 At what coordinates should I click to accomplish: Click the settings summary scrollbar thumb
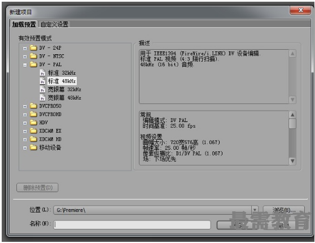[292, 124]
